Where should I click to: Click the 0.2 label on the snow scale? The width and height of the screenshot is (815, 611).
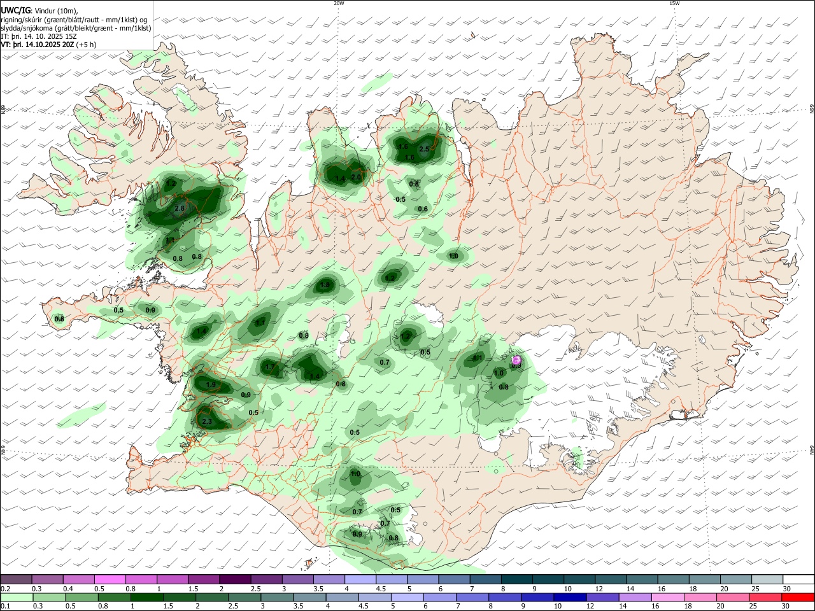(5, 589)
